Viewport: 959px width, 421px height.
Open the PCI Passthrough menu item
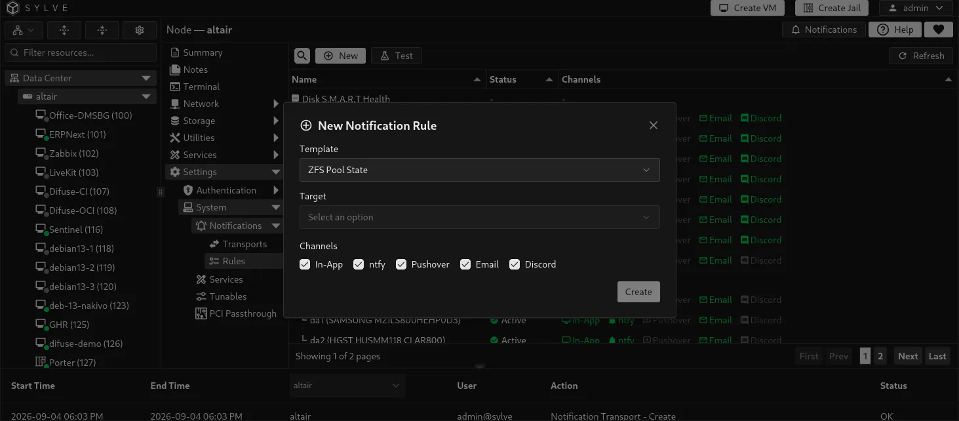coord(237,313)
